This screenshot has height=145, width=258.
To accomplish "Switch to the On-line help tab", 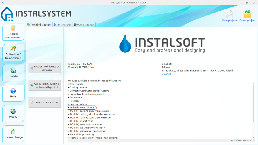I will [x=62, y=25].
